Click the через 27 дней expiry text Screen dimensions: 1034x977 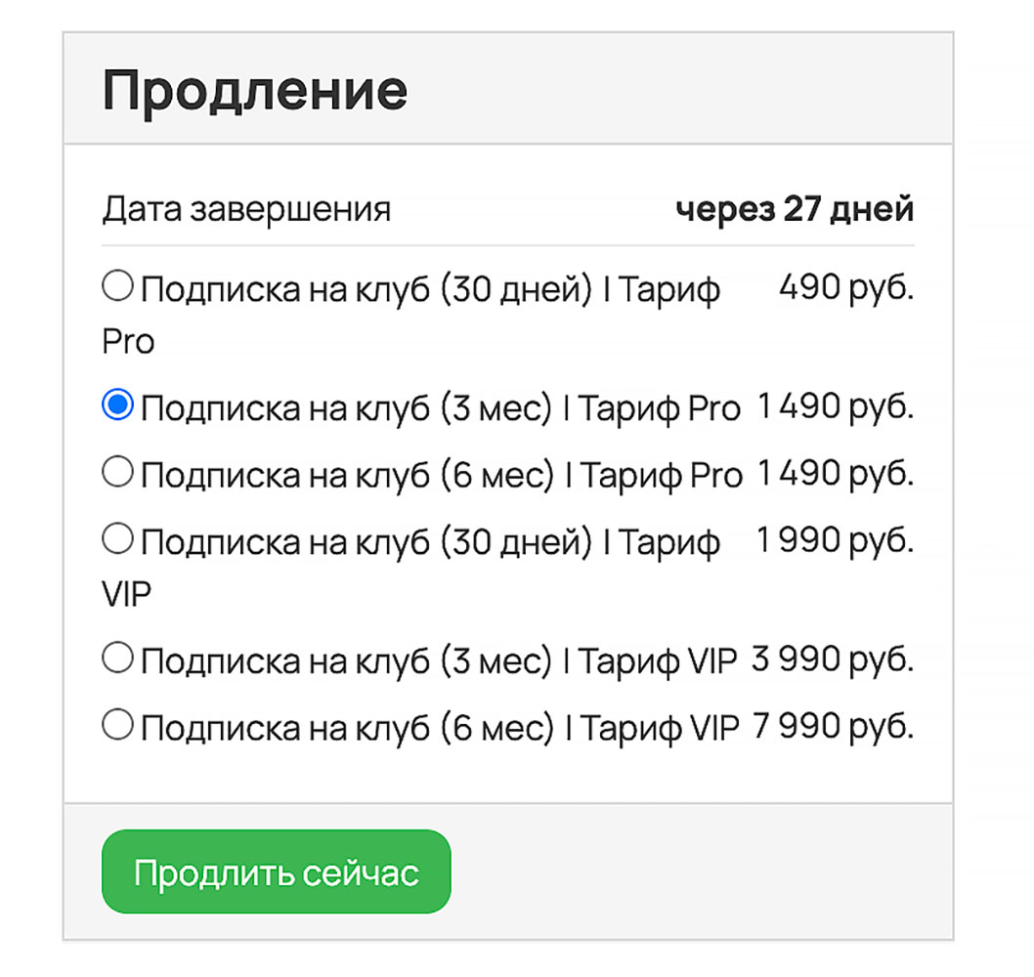pyautogui.click(x=796, y=207)
